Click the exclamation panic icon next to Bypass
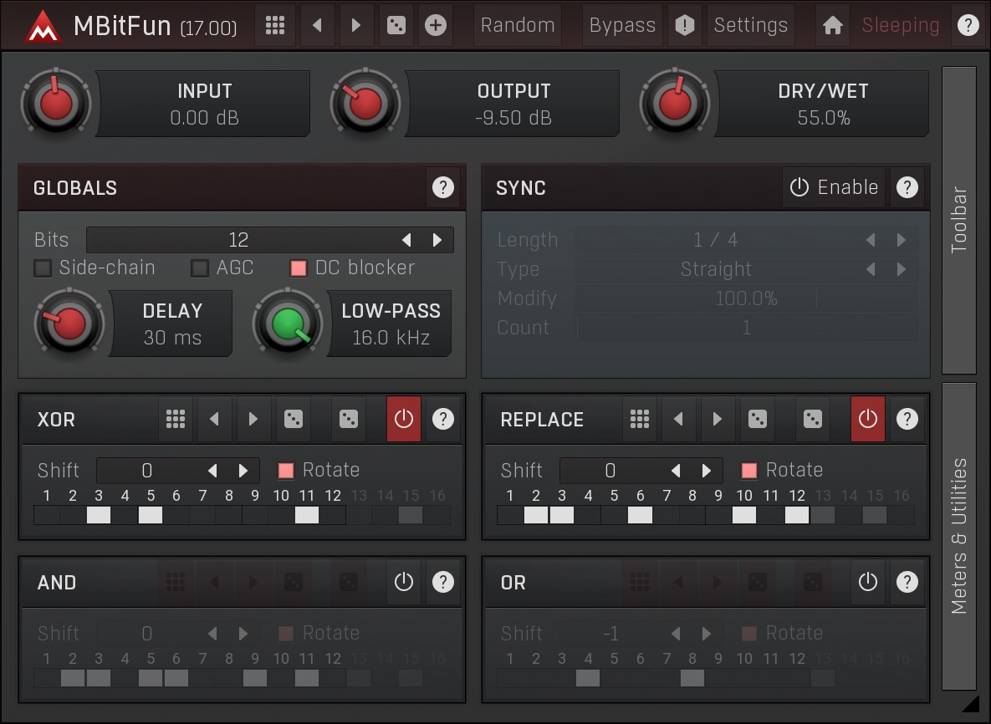 (685, 25)
